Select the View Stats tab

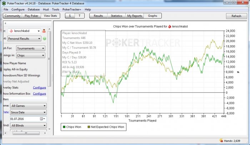[50, 16]
